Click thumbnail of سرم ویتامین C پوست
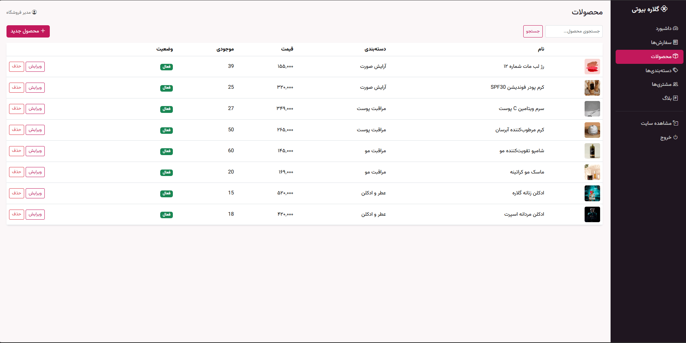 click(x=592, y=109)
